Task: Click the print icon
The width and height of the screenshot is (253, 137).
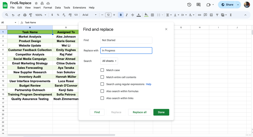Action: [25, 15]
